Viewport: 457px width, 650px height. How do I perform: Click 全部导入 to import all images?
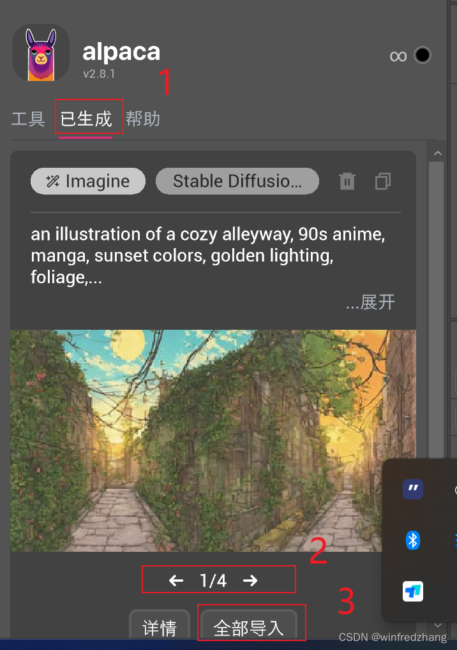pos(250,628)
